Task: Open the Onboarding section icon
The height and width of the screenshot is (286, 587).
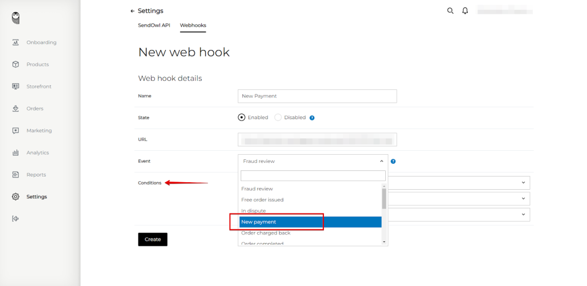Action: coord(16,42)
